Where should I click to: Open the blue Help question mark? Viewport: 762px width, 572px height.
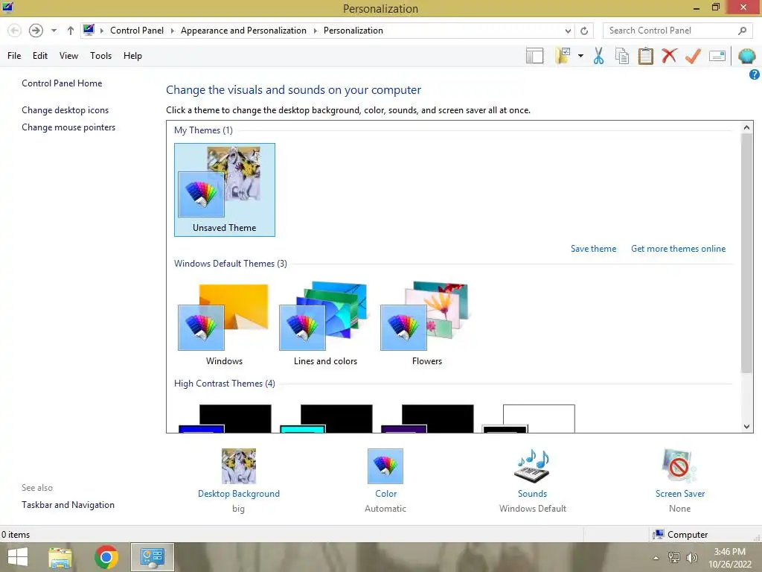755,74
